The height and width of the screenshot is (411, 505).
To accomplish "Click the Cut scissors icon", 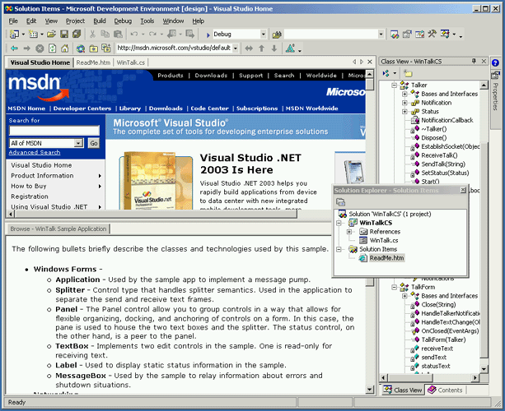I will (92, 34).
